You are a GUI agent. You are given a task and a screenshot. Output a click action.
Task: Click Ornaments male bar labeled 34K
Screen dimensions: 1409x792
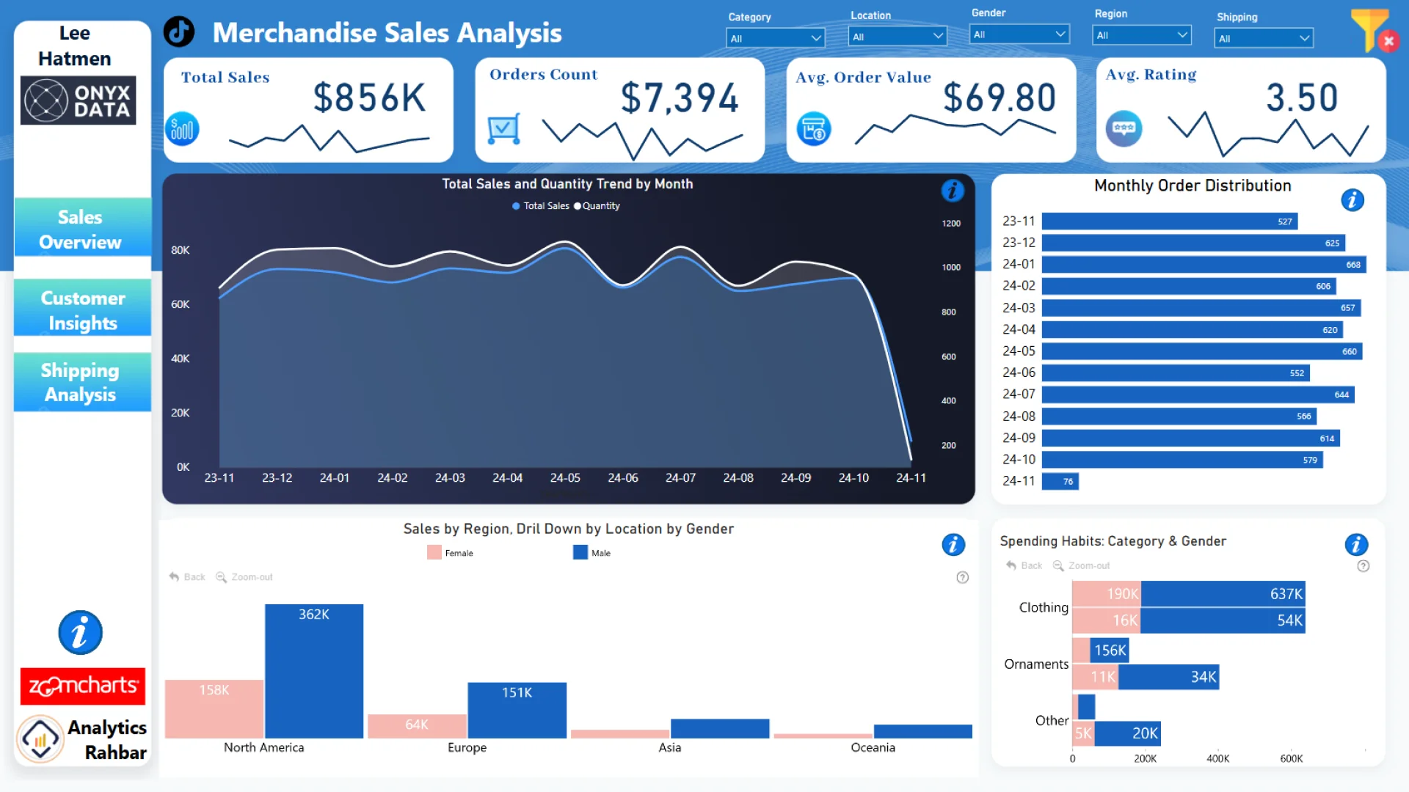coord(1169,677)
